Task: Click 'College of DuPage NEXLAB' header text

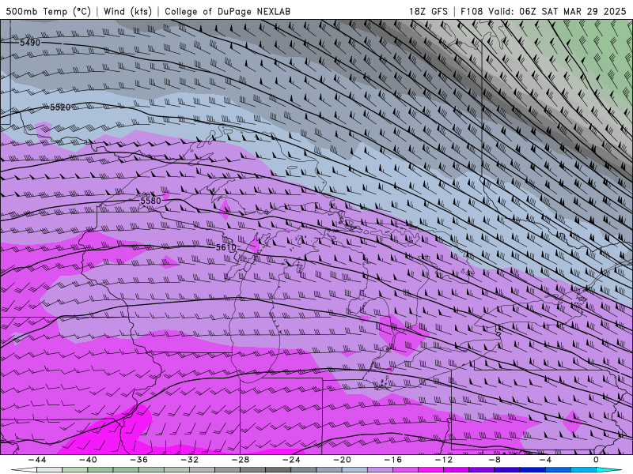Action: tap(227, 11)
